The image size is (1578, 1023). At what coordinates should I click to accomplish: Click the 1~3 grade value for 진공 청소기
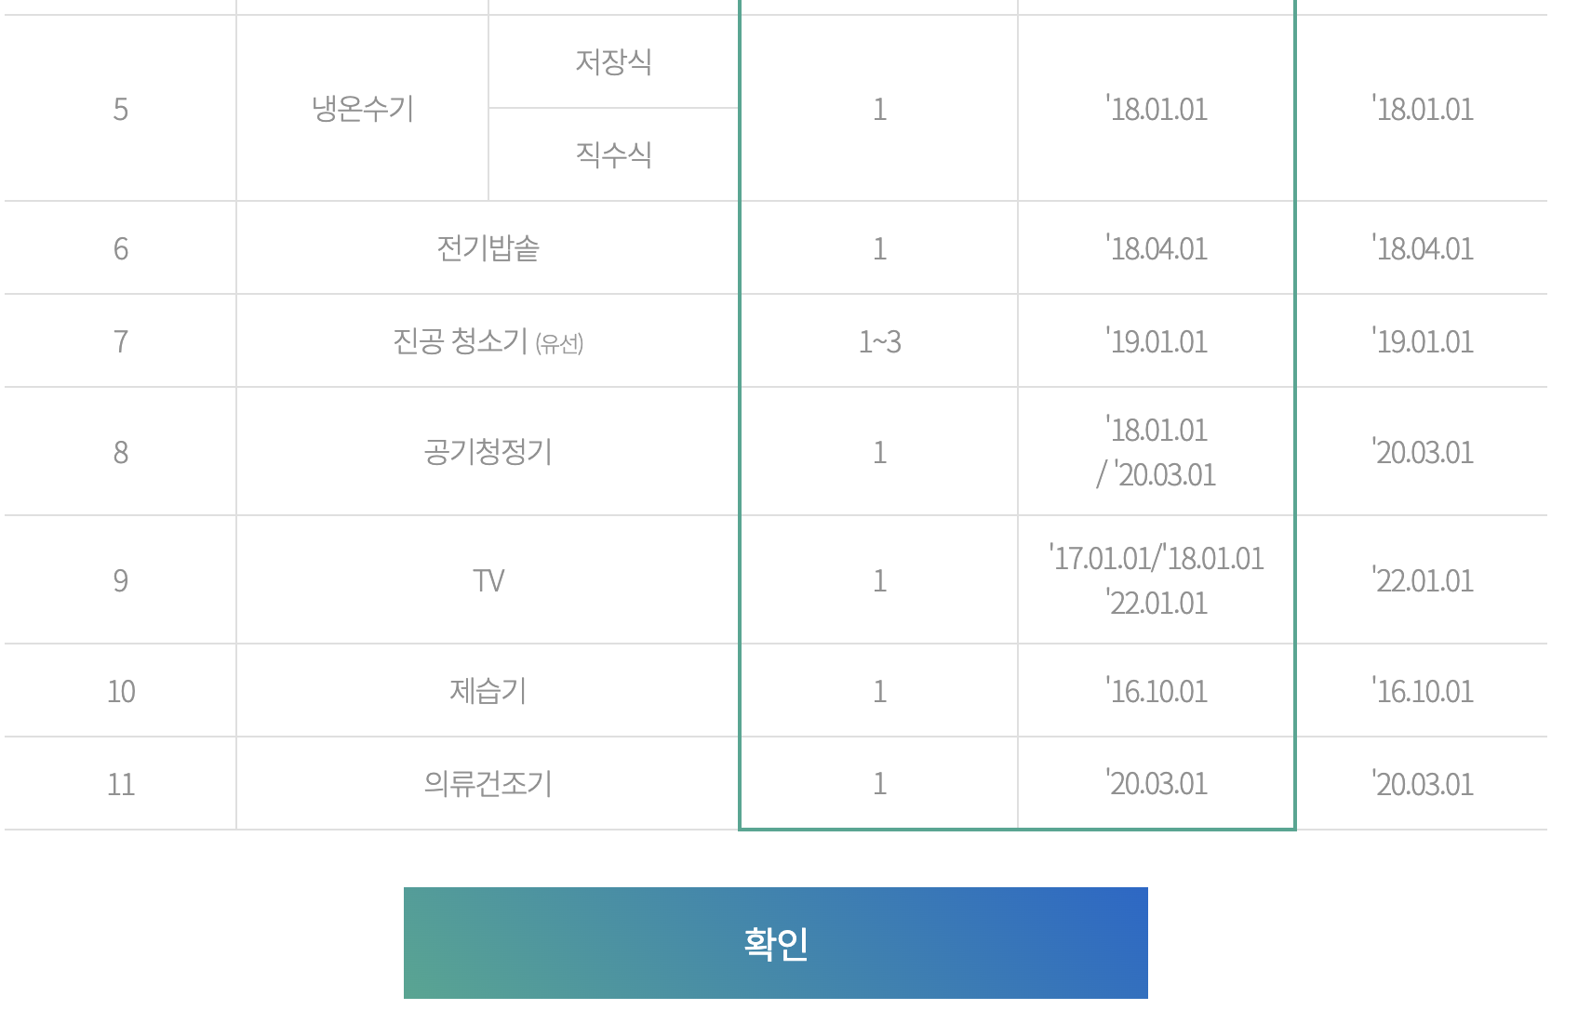tap(878, 339)
